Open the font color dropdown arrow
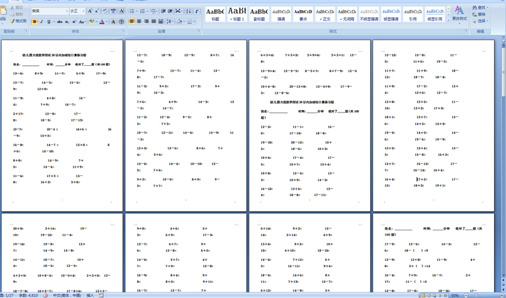Image resolution: width=506 pixels, height=298 pixels. coord(107,22)
